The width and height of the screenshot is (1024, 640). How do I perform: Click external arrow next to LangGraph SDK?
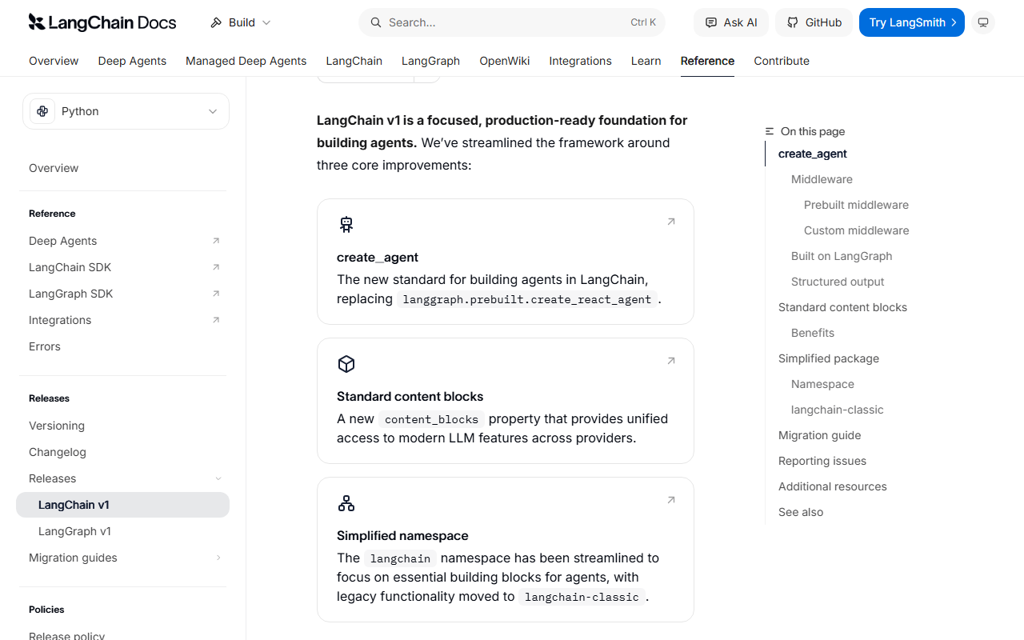click(216, 294)
